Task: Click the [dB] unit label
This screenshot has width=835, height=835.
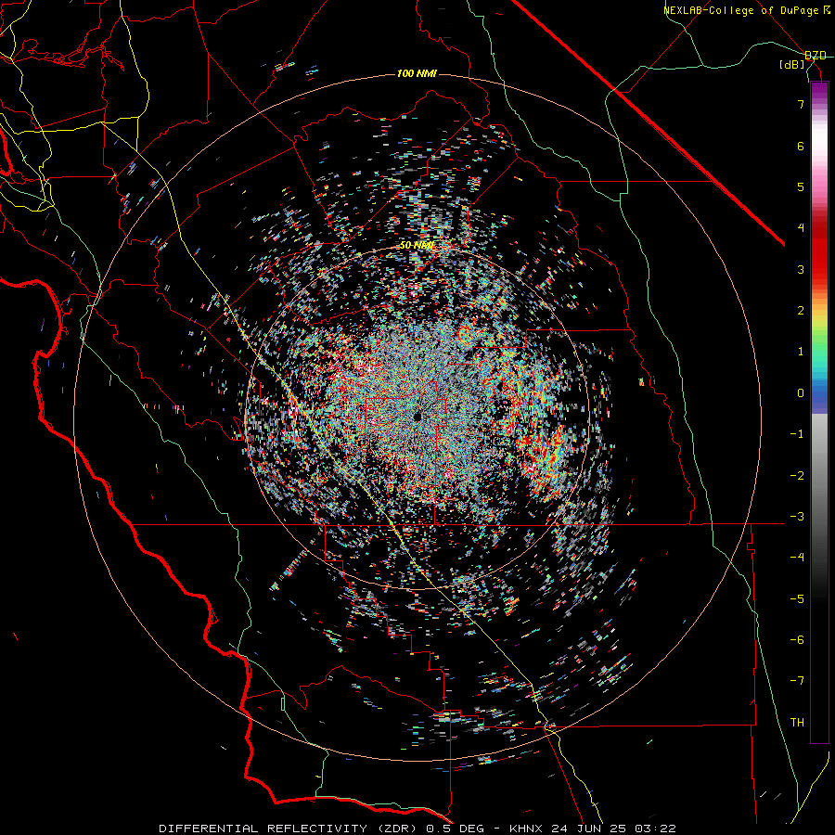Action: [x=792, y=65]
